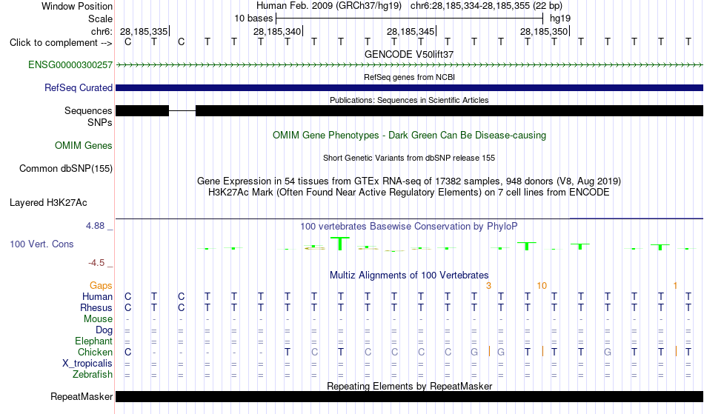Image resolution: width=704 pixels, height=414 pixels.
Task: Click '100 vertebrates Basewise Conservation by PhyloP' title
Action: pos(409,227)
